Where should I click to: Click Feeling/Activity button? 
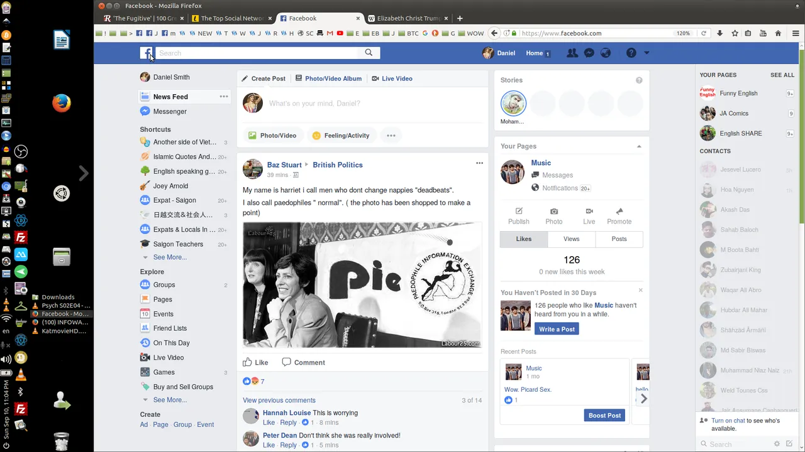click(x=341, y=136)
